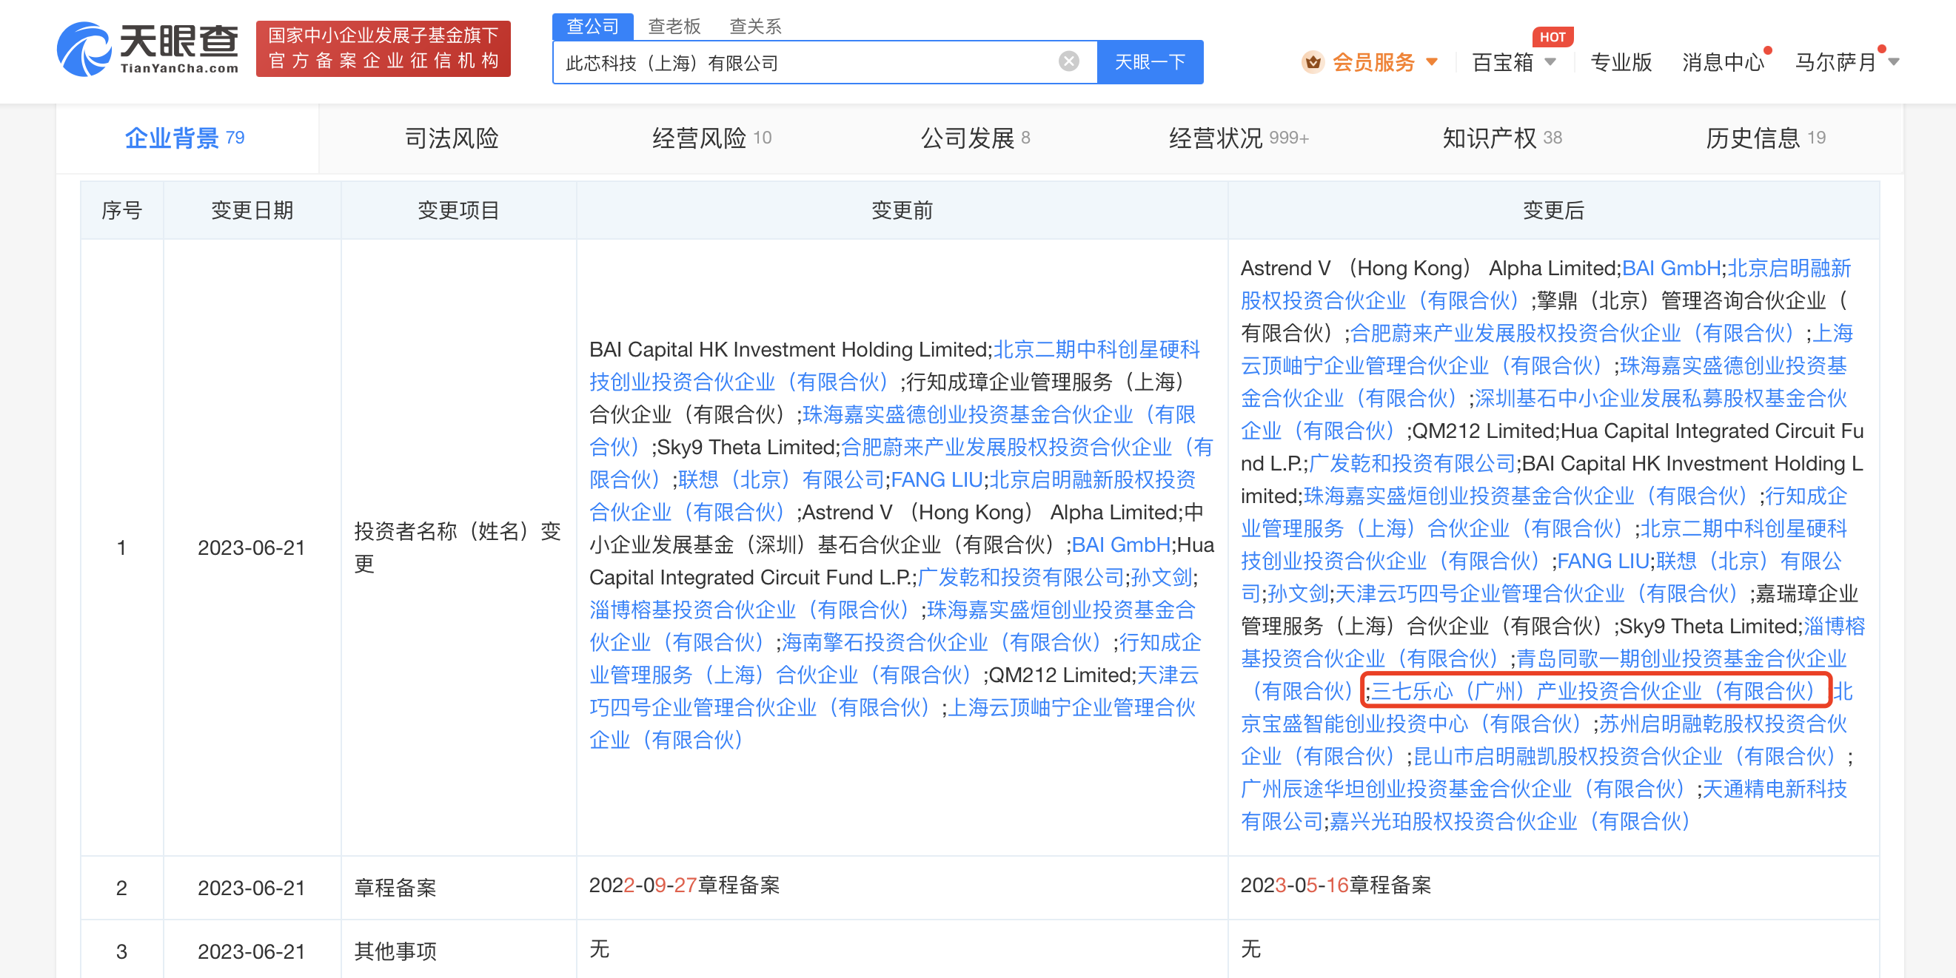Click FANG LIU link in 变更后 column
Screen dimensions: 1956x978
(x=1603, y=561)
